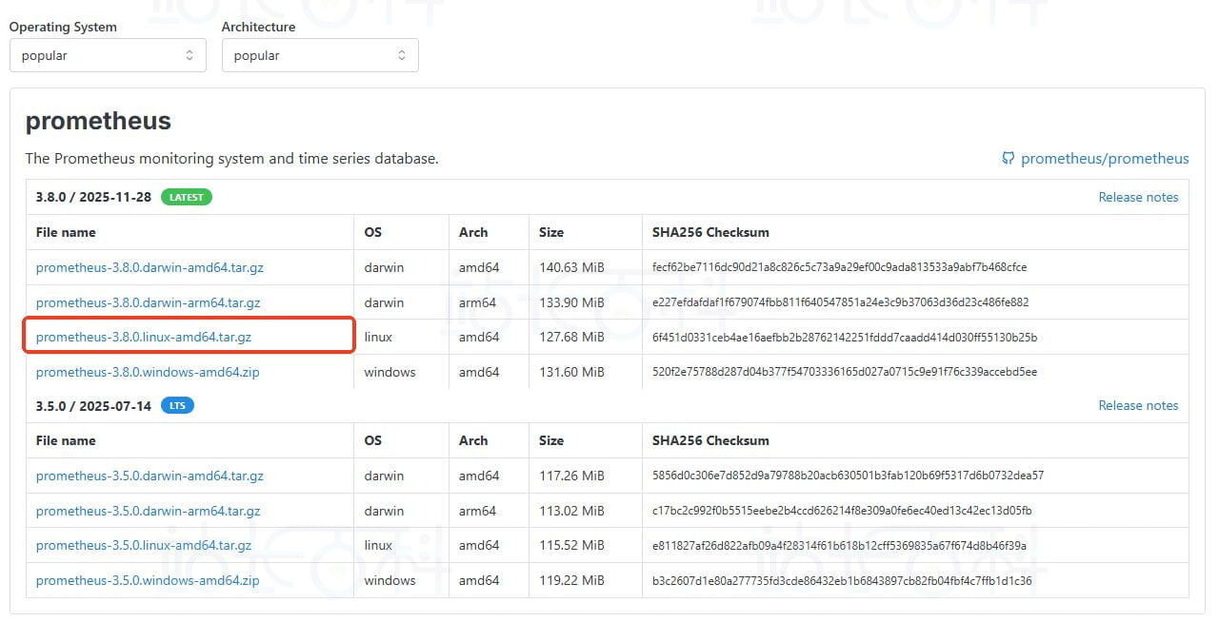Viewport: 1219px width, 622px height.
Task: Select checksum starting with c17bc2c992f0b551
Action: tap(842, 511)
